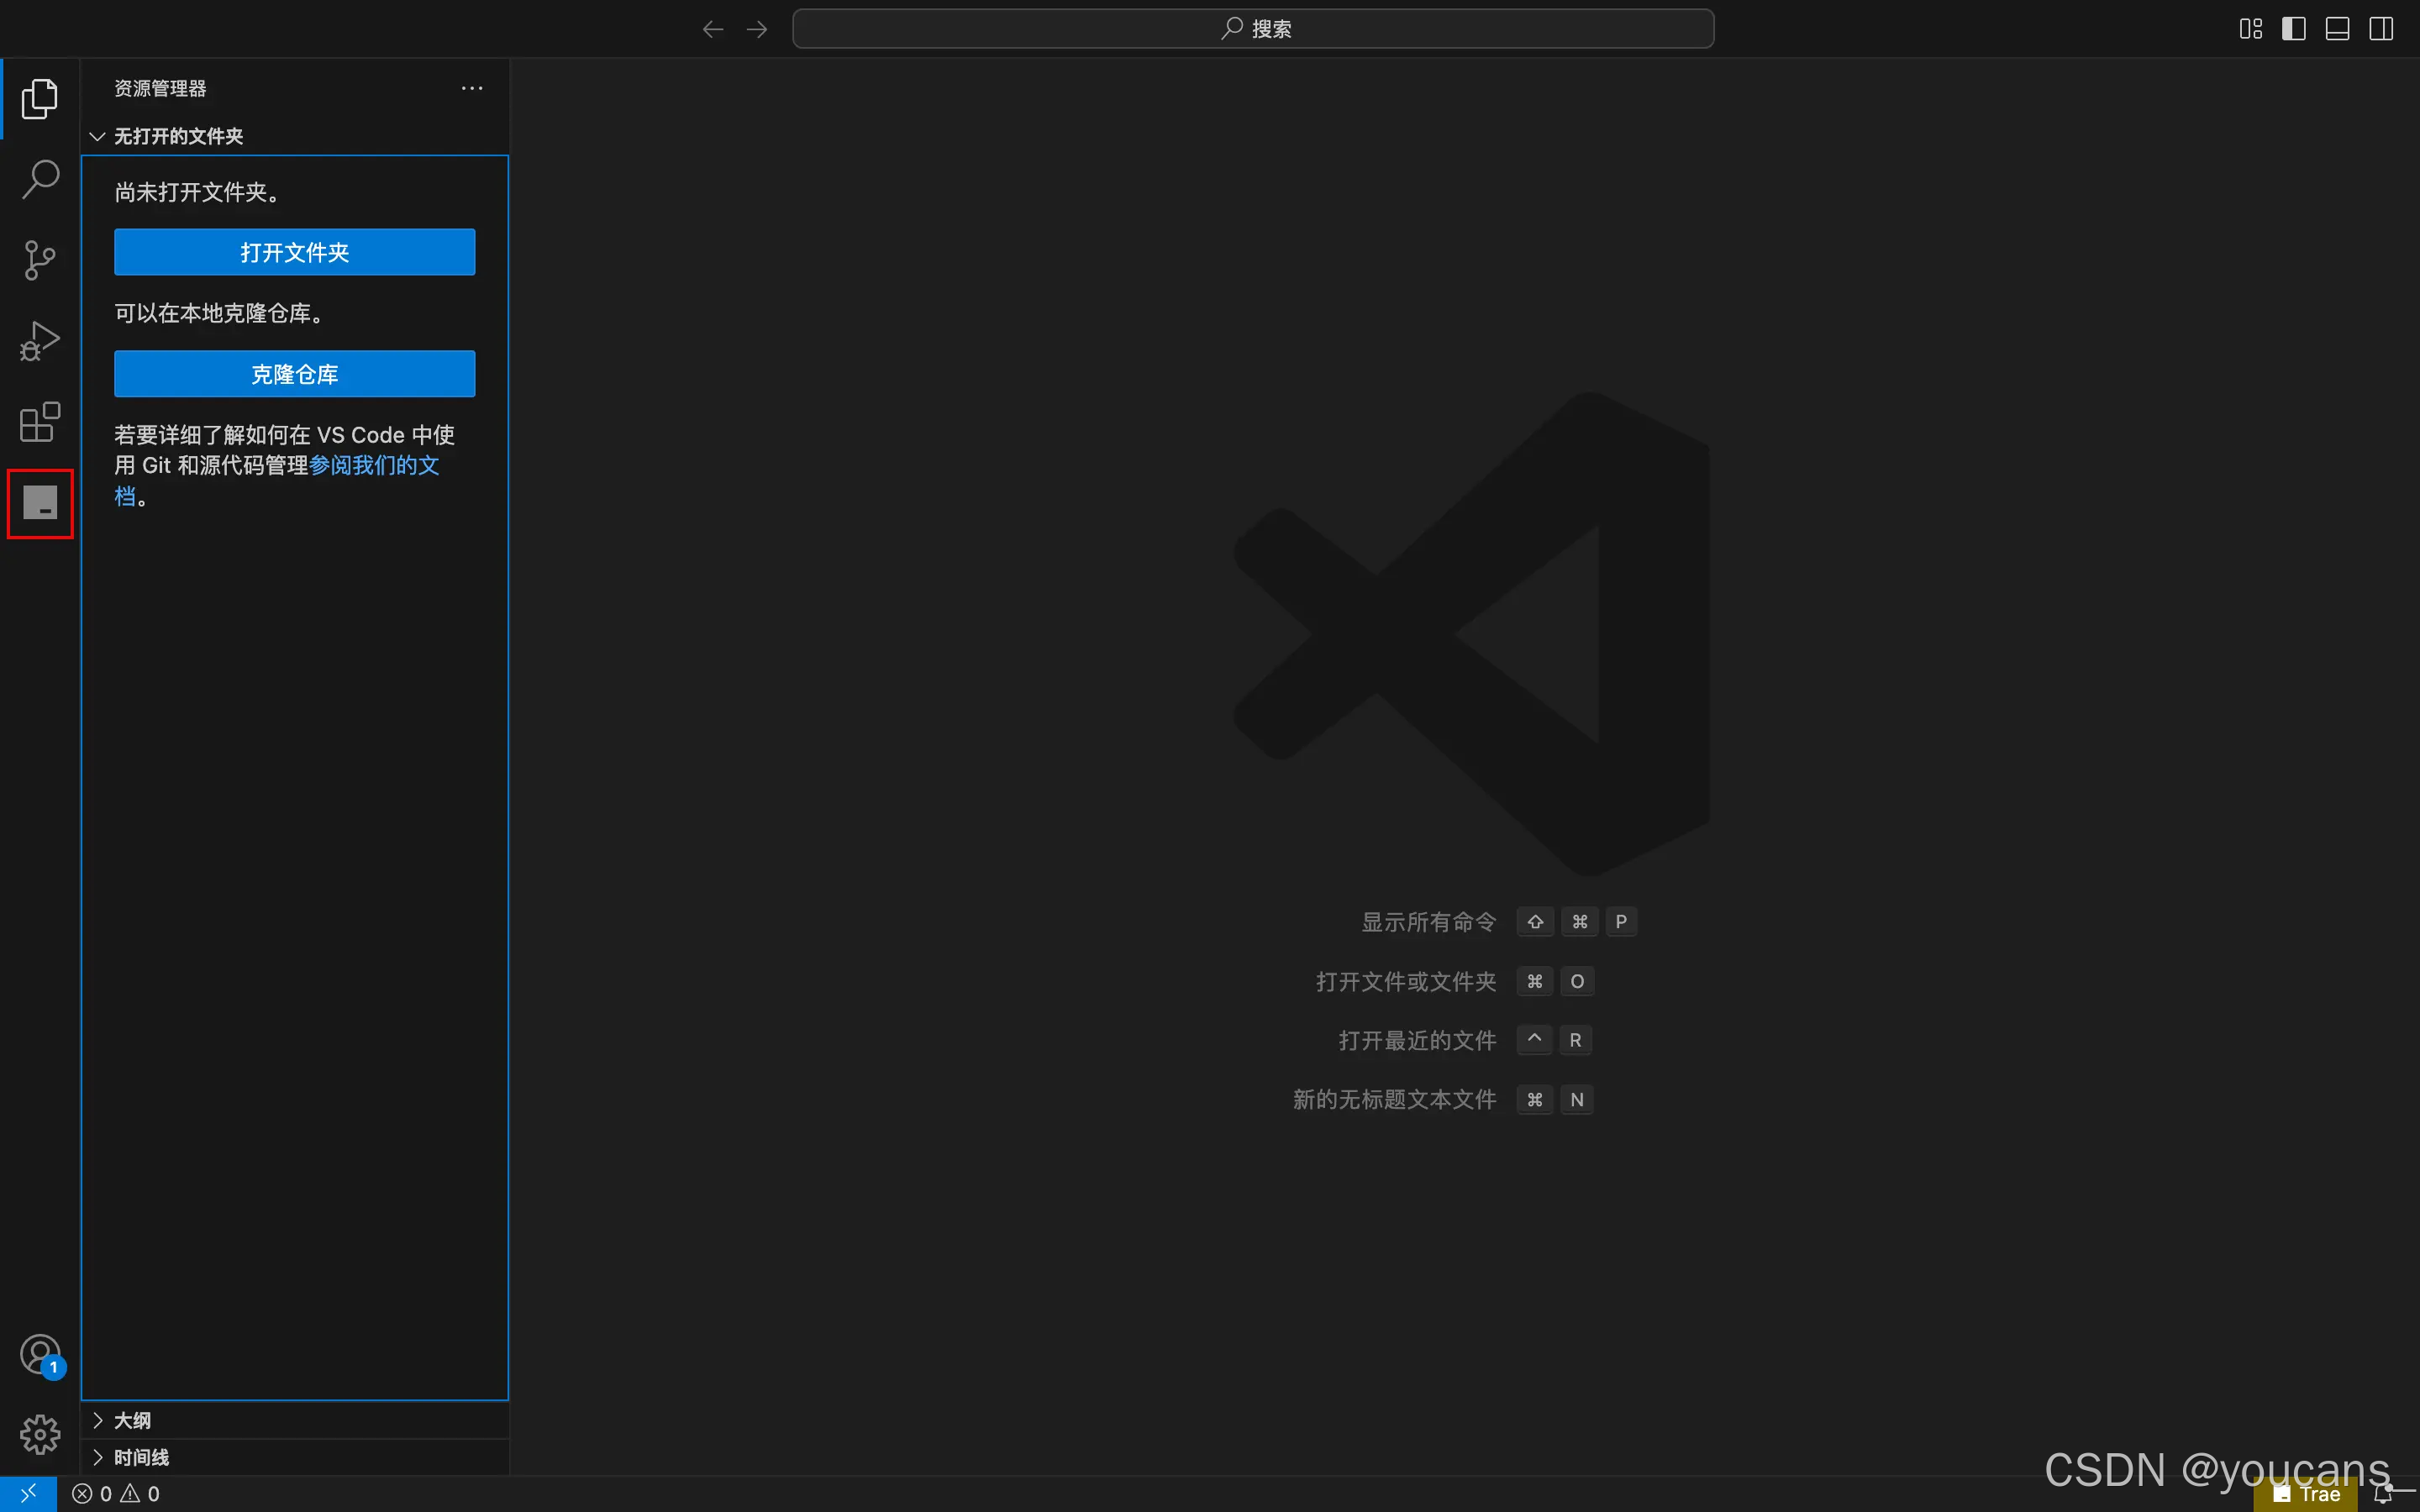Toggle the primary side bar
Image resolution: width=2420 pixels, height=1512 pixels.
[2294, 29]
